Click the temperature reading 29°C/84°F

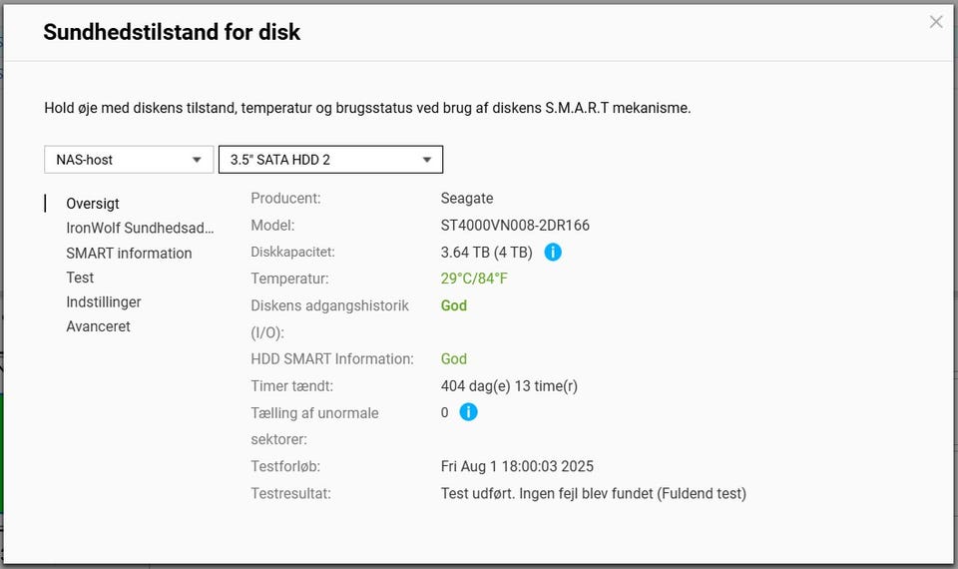click(x=474, y=279)
